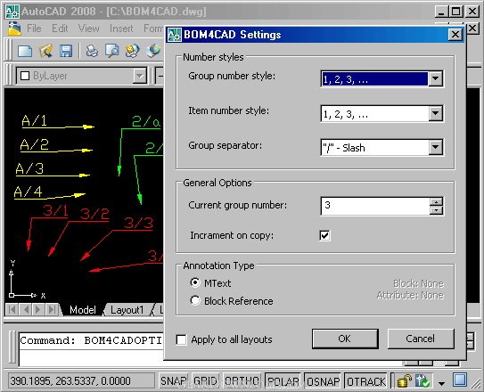Go to next layout tab arrow

pos(38,309)
